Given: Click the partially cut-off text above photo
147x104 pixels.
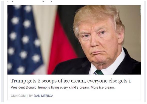Looking at the screenshot, I should click(30, 1).
